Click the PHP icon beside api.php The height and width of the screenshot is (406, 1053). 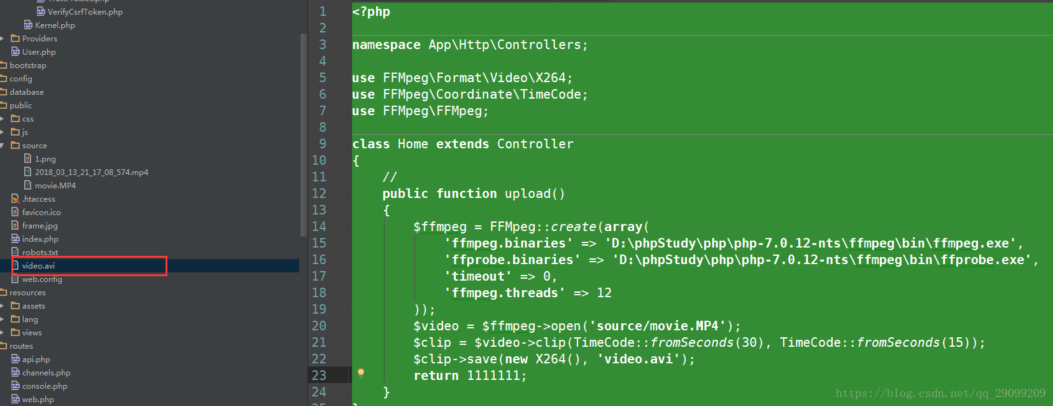click(16, 359)
